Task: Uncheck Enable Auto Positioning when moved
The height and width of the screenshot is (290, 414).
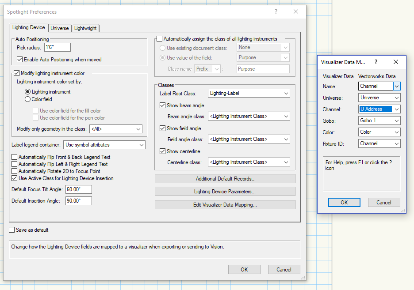Action: coord(20,60)
